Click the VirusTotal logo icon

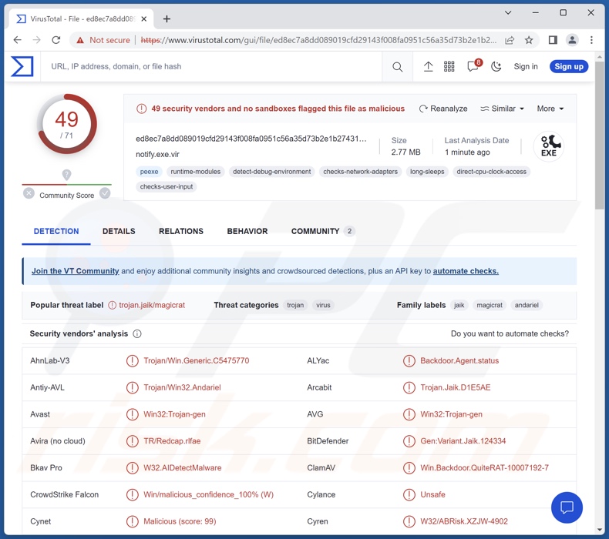(22, 66)
